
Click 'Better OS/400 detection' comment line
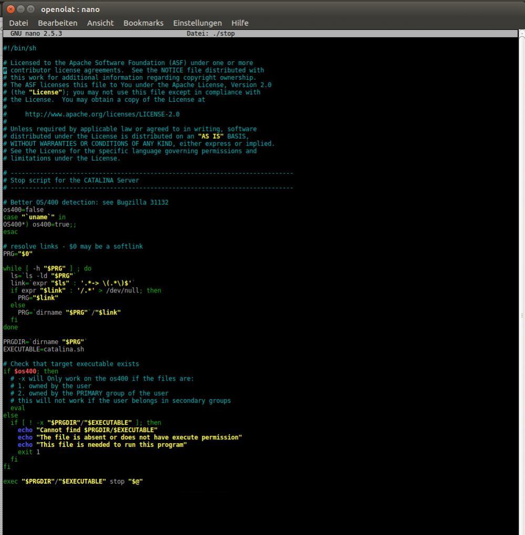tap(86, 202)
